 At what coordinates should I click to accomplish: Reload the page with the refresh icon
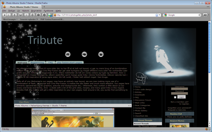[x=14, y=15]
